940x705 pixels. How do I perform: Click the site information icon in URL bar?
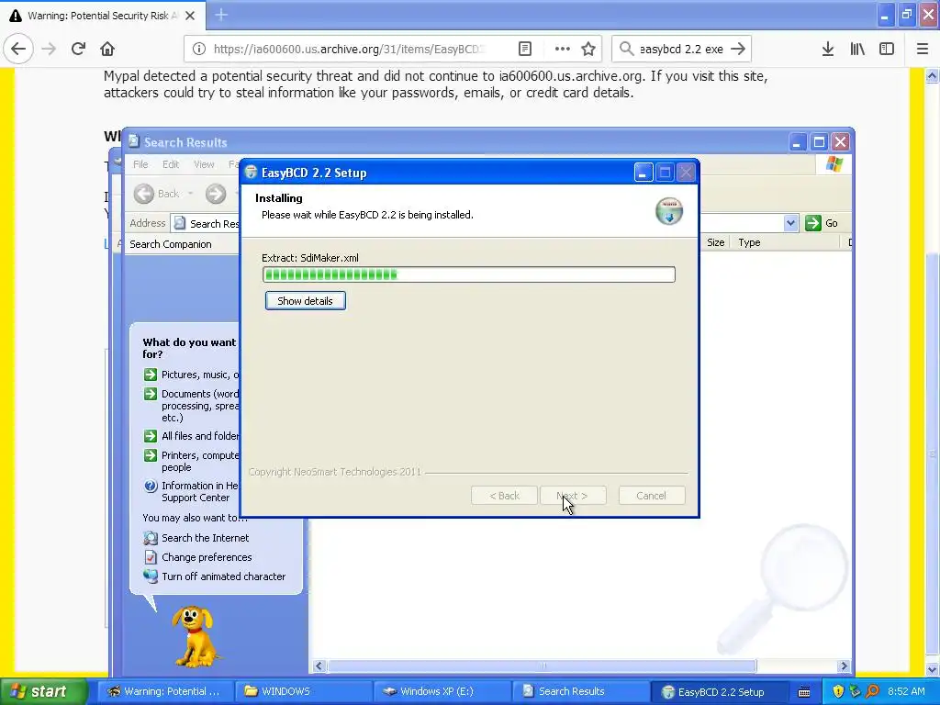199,49
